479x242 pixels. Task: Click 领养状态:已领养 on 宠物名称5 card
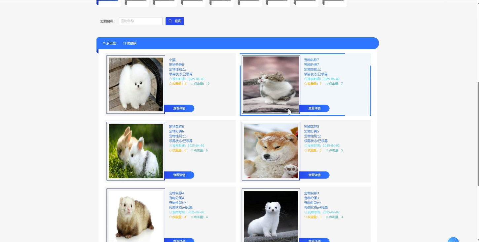click(316, 141)
